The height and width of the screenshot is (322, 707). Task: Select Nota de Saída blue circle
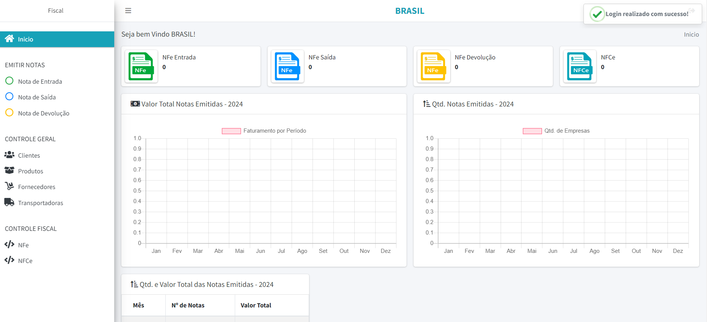[x=9, y=97]
